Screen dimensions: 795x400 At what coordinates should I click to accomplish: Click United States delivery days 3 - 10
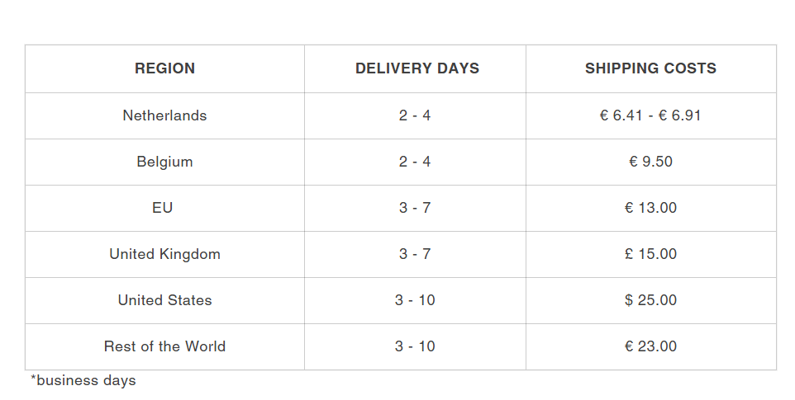[x=415, y=300]
